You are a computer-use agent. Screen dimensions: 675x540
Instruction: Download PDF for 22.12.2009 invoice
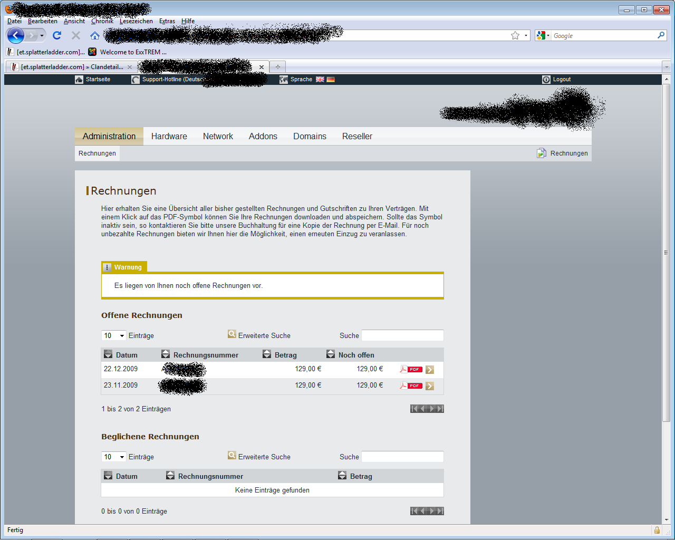click(x=411, y=369)
